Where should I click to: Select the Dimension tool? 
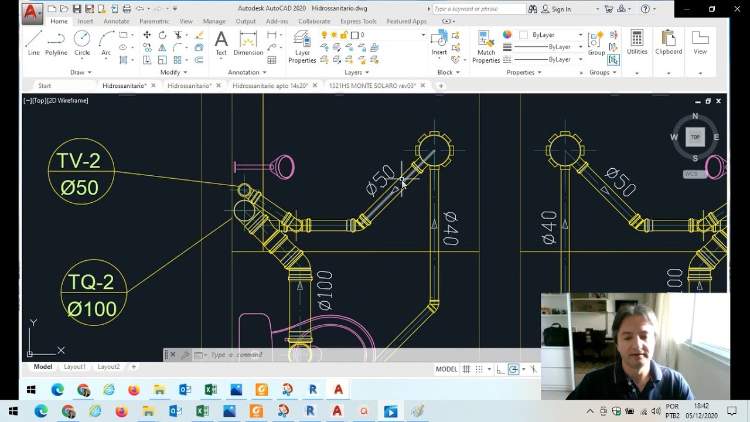pyautogui.click(x=248, y=43)
